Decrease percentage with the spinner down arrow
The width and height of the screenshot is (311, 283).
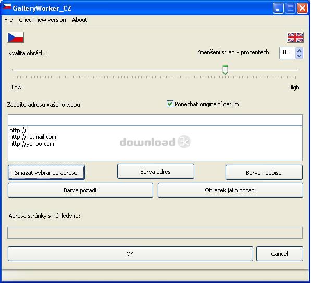click(299, 56)
